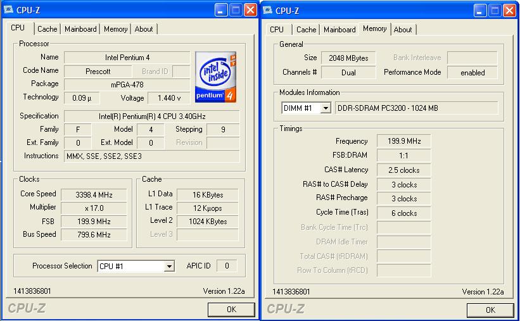Switch to Memory tab in left window
This screenshot has width=520, height=321.
click(x=115, y=29)
